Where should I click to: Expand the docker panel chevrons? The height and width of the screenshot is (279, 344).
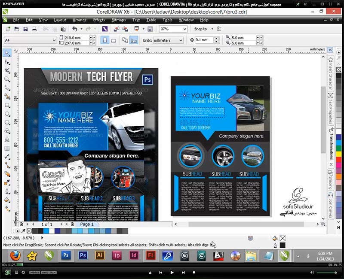[330, 50]
